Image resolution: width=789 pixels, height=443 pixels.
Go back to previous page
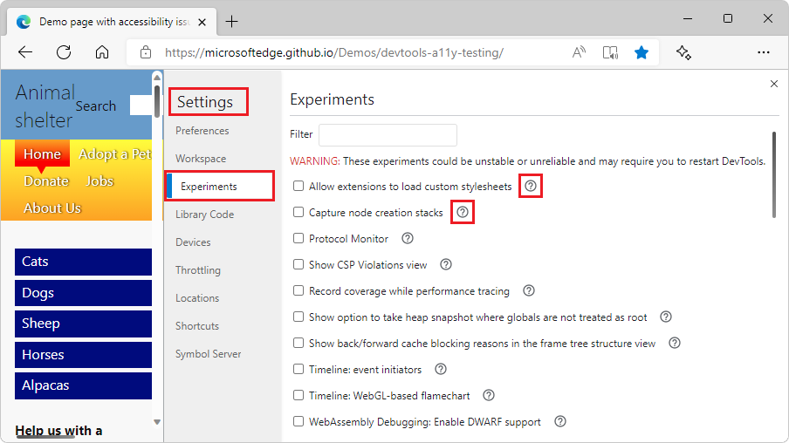tap(25, 52)
